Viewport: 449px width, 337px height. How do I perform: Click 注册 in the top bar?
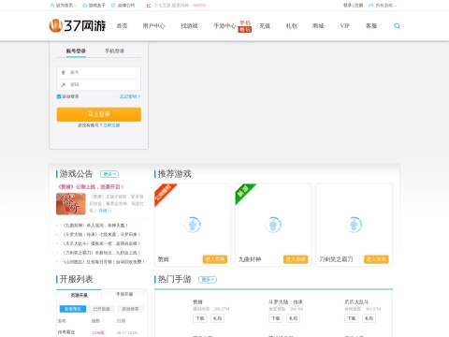pos(358,6)
